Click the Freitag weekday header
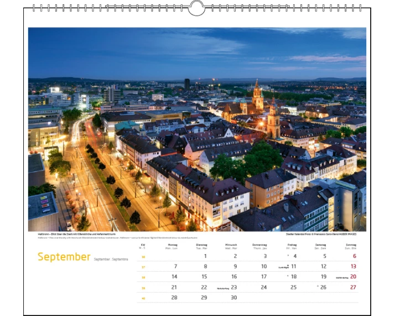 click(291, 245)
